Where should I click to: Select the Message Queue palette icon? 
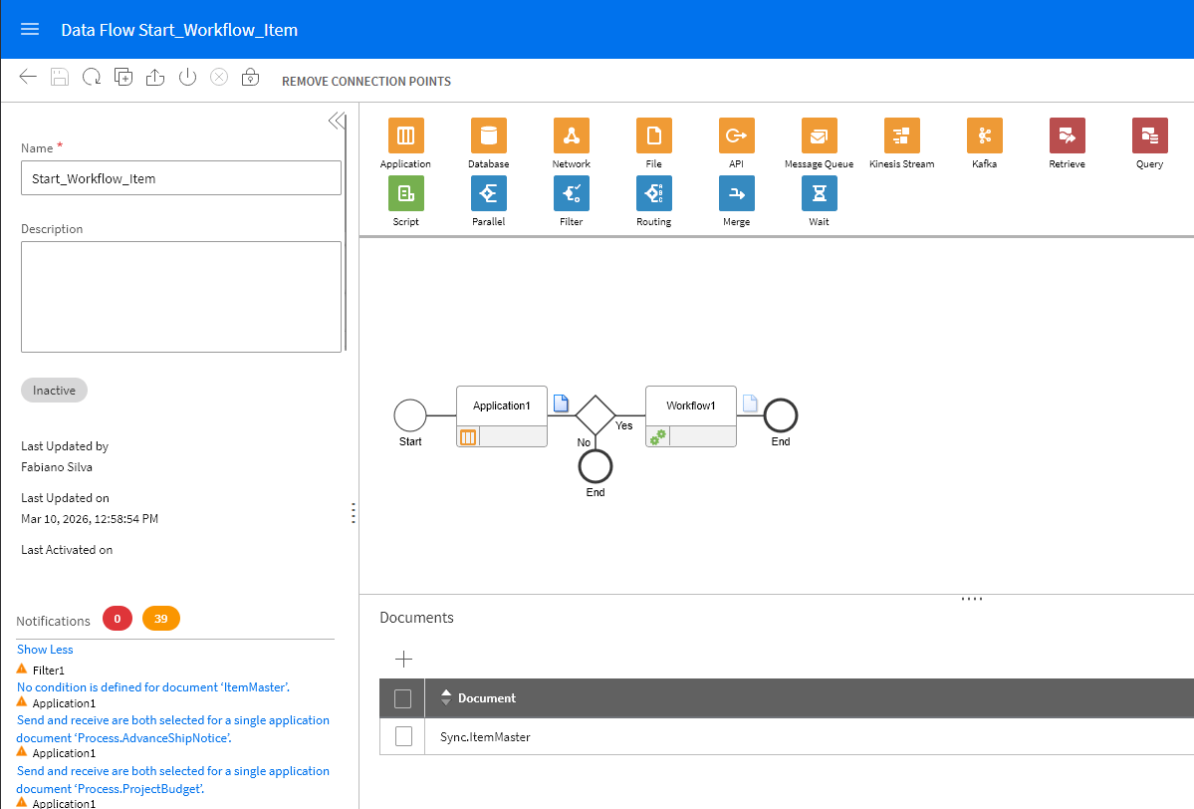click(820, 135)
